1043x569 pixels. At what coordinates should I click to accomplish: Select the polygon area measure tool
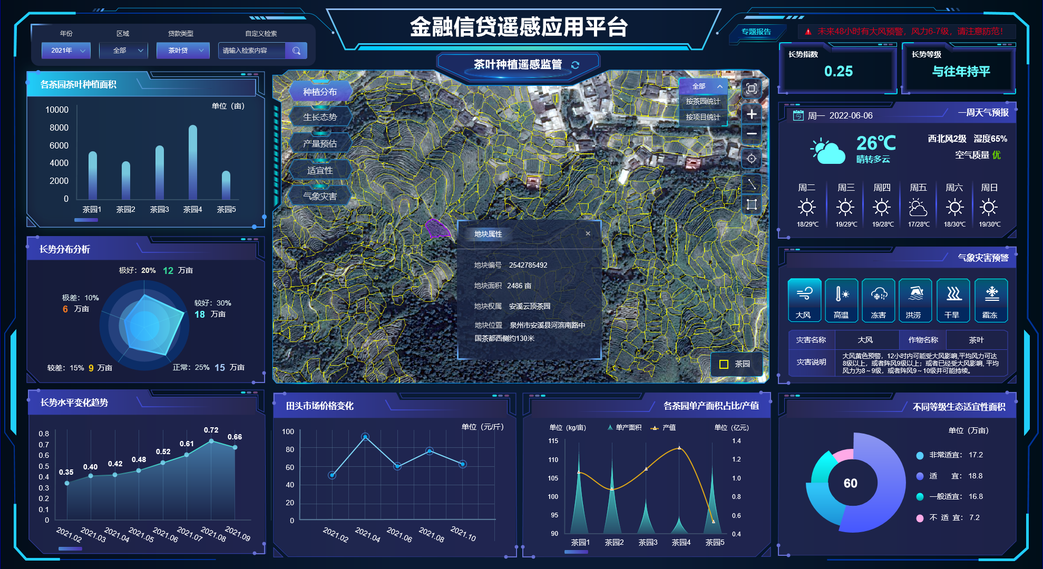click(752, 204)
